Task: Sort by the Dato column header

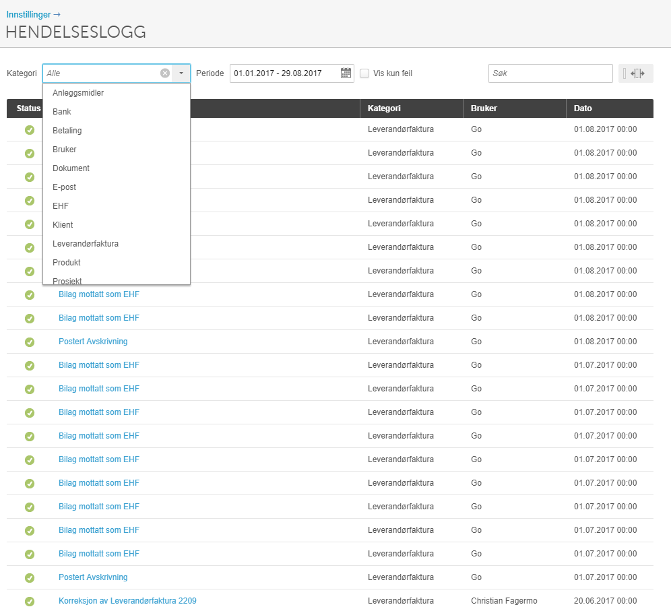Action: (x=610, y=108)
